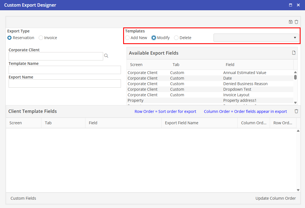Maximize the Custom Export Designer window

point(291,5)
